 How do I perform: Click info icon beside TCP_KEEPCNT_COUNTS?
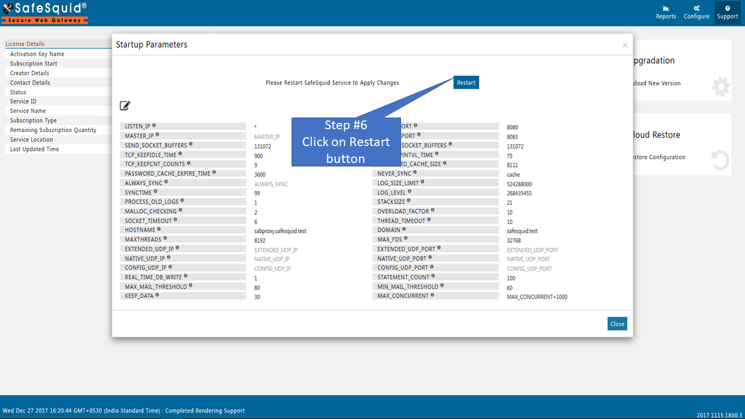coord(189,164)
